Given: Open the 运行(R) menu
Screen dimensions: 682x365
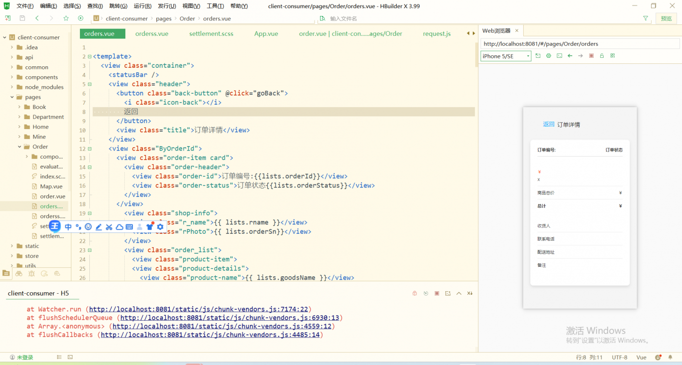Looking at the screenshot, I should [x=143, y=6].
